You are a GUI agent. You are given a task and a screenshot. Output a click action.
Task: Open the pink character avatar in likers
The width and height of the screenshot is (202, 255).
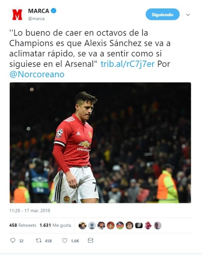tap(148, 225)
